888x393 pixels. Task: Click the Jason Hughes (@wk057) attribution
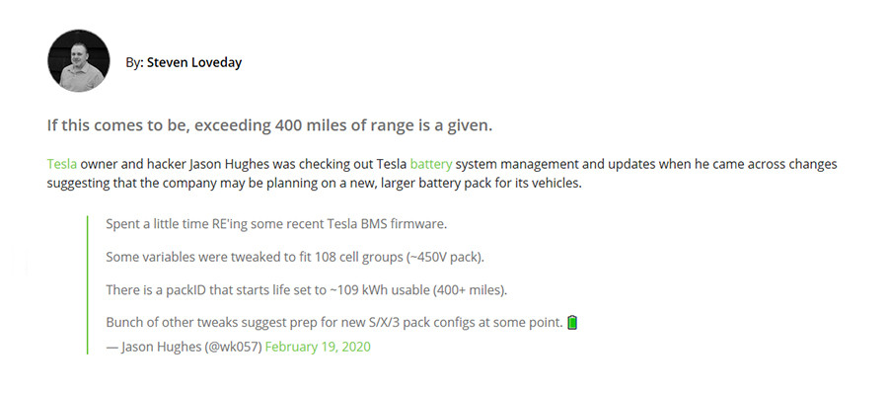(184, 347)
